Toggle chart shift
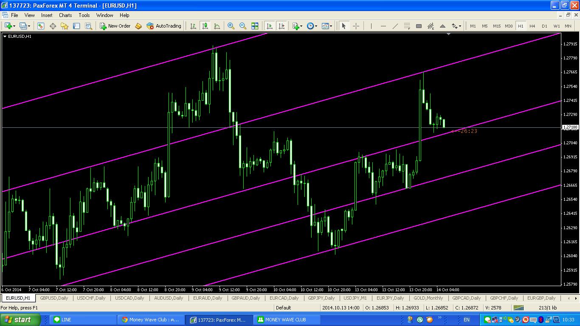The width and height of the screenshot is (580, 326). click(x=282, y=26)
